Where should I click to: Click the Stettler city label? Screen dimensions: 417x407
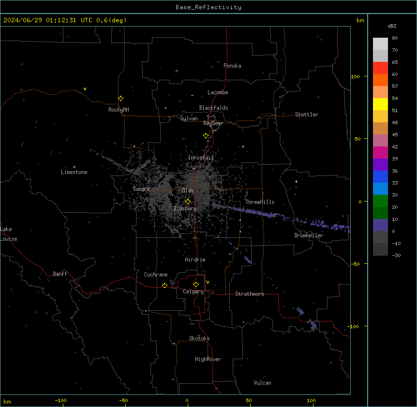coord(307,115)
